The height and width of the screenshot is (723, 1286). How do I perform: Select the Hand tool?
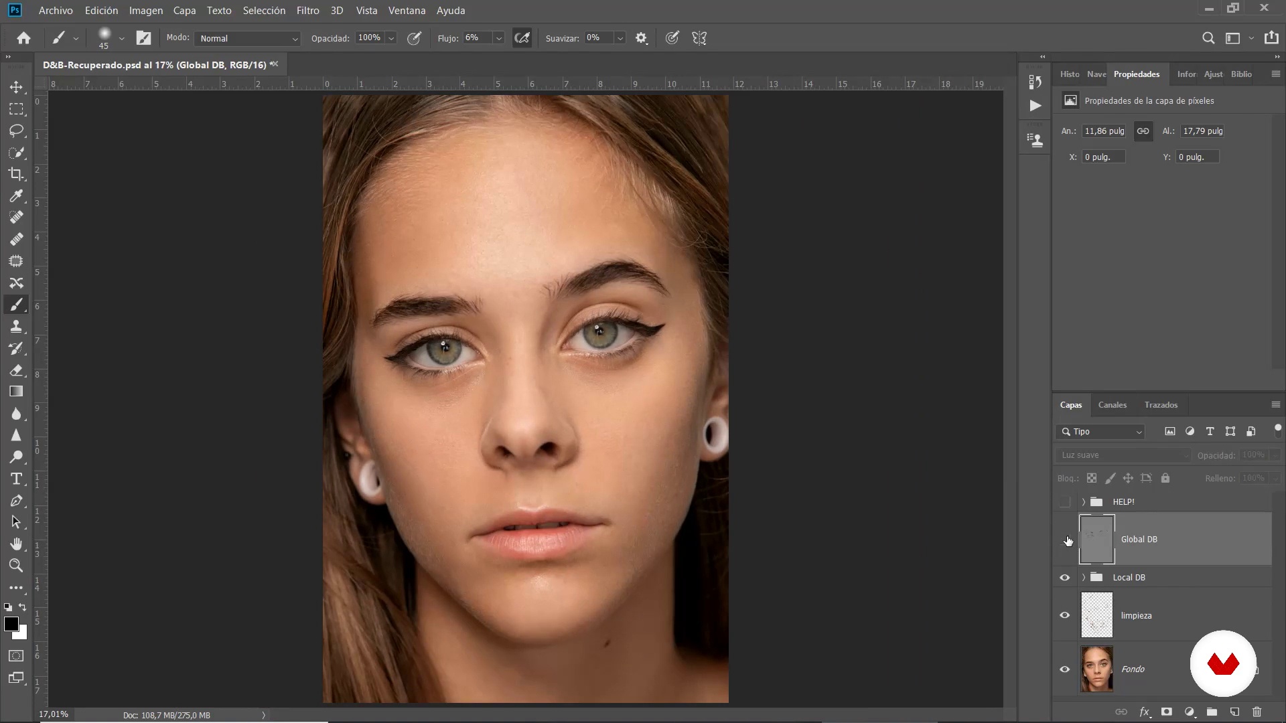pyautogui.click(x=16, y=544)
